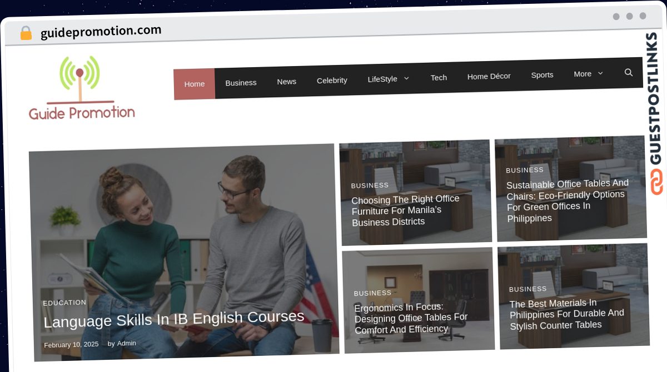667x372 pixels.
Task: Read Choosing The Right Office Furniture article
Action: coord(406,210)
